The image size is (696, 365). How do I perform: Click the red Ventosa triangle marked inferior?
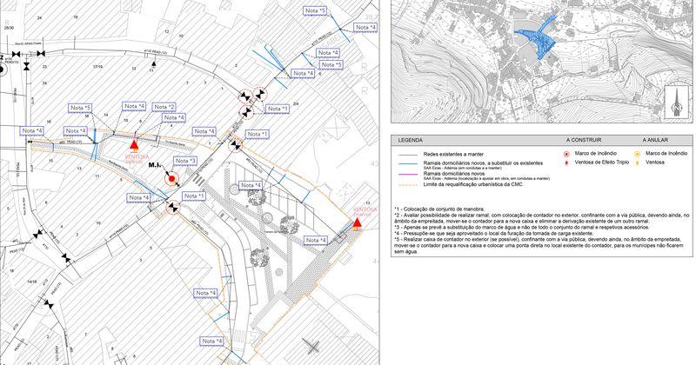[x=357, y=223]
